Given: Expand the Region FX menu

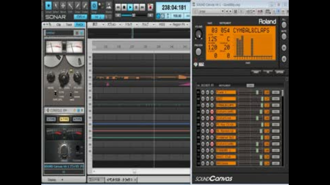Looking at the screenshot, I should 180,25.
